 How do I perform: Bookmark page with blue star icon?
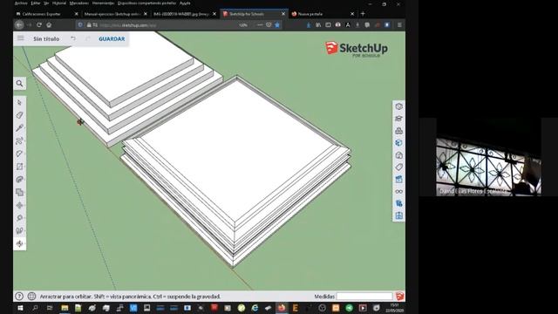pyautogui.click(x=277, y=25)
